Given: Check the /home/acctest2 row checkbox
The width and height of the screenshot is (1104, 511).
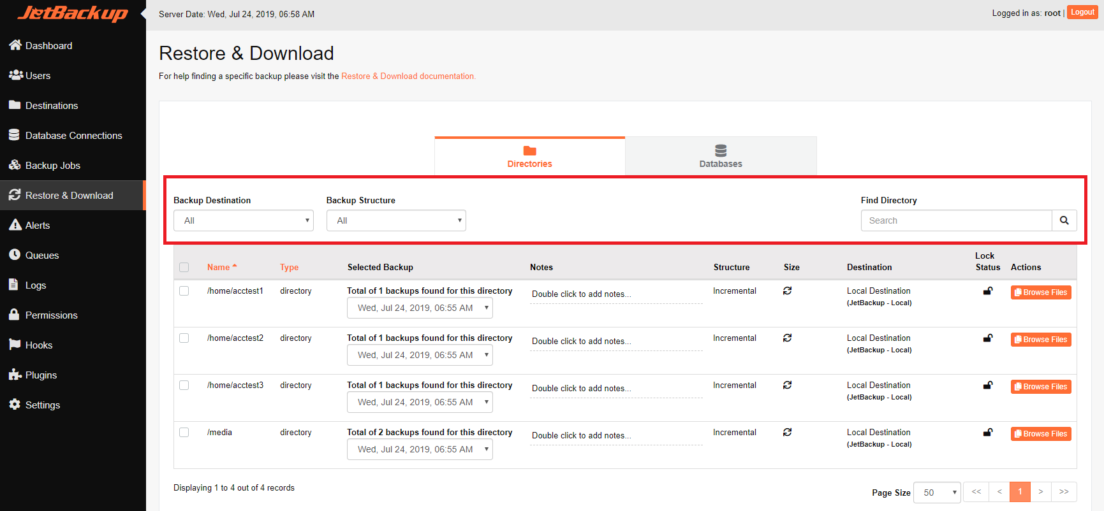Looking at the screenshot, I should click(184, 338).
